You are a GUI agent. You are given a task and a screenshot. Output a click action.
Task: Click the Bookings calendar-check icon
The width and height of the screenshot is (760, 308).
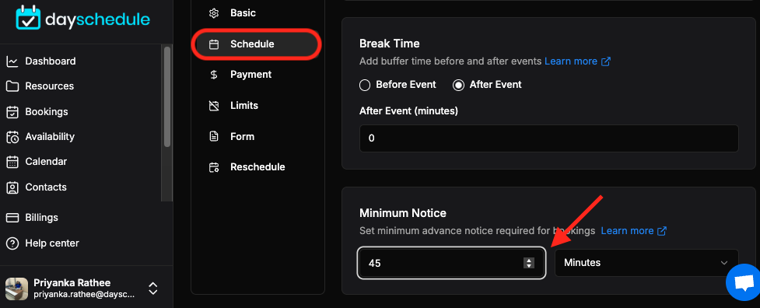12,112
